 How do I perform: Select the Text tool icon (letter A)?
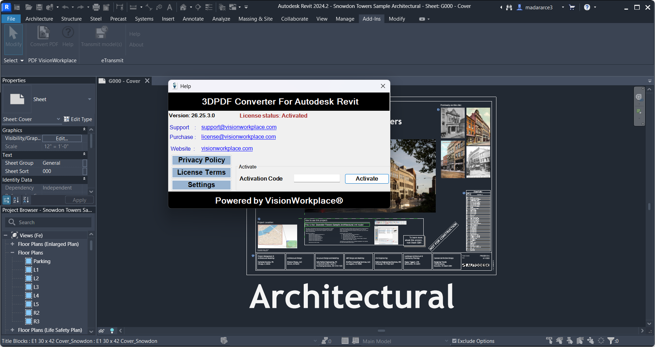(170, 7)
